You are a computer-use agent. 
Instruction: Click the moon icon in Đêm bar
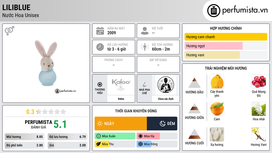click(x=163, y=124)
